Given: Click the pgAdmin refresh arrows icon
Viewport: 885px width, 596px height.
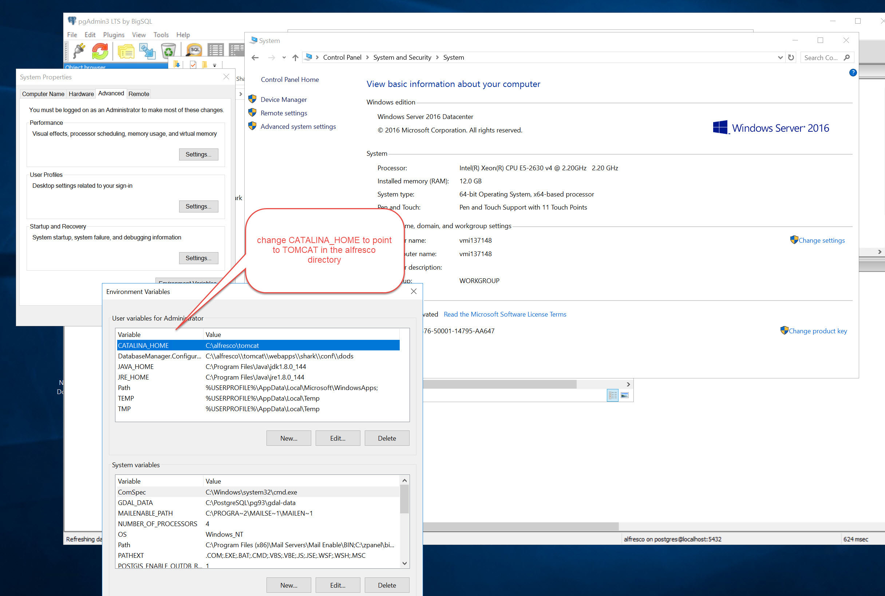Looking at the screenshot, I should pos(100,51).
